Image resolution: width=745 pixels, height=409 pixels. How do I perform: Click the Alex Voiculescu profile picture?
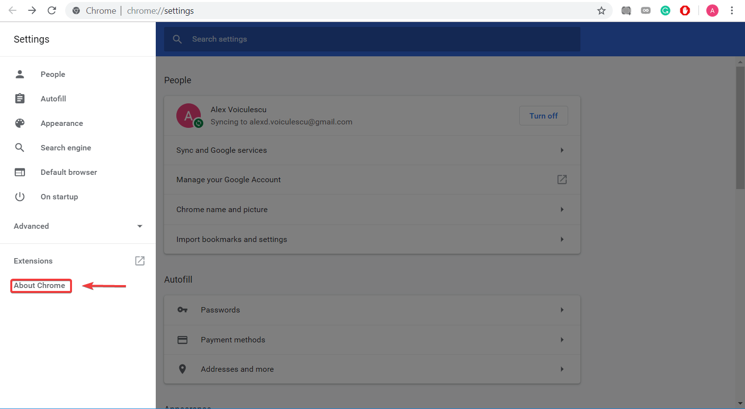click(189, 116)
